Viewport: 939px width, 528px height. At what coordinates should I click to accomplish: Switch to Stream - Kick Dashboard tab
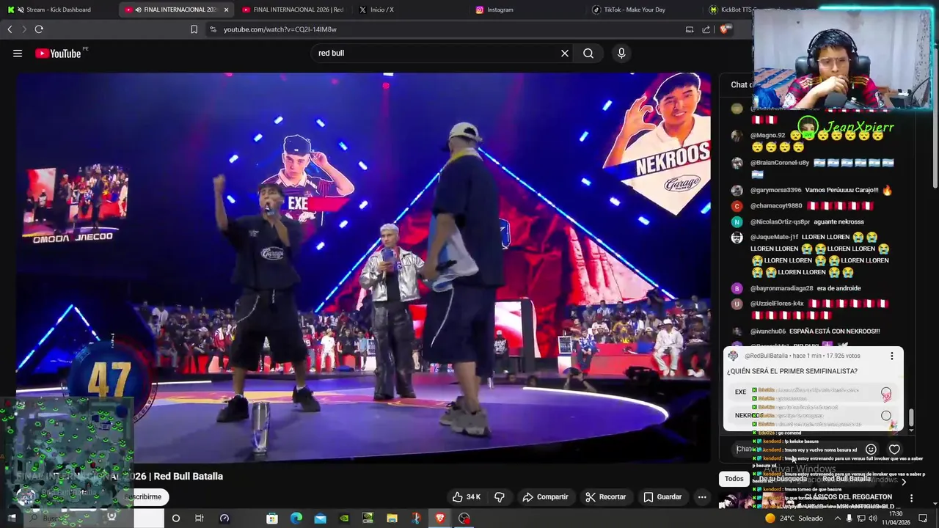tap(59, 10)
